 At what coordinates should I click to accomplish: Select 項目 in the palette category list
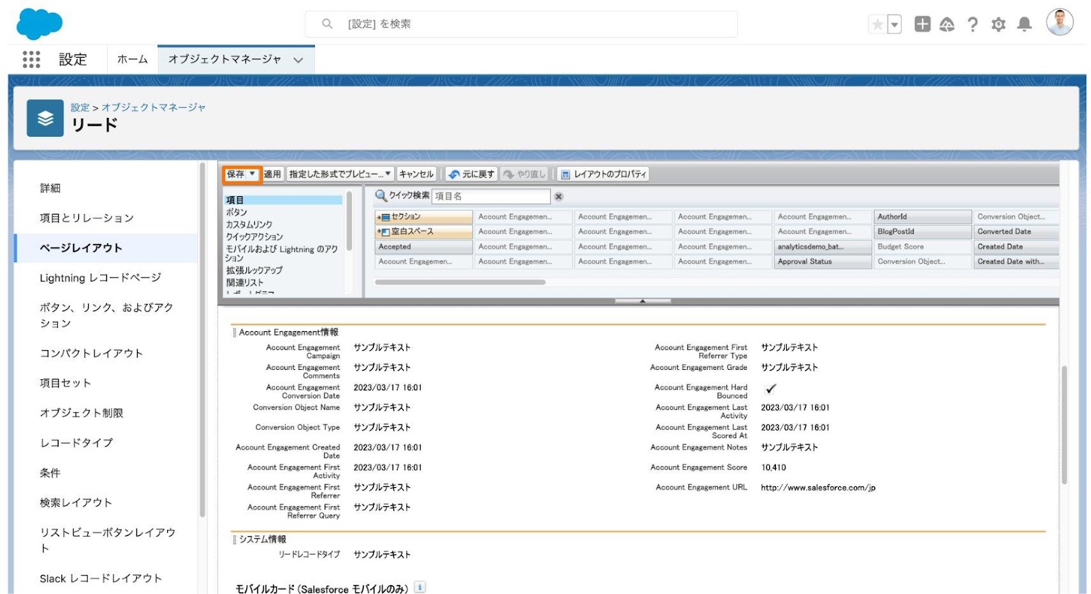(284, 200)
